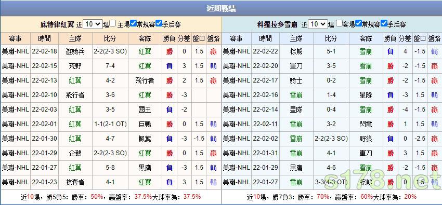Viewport: 442px width, 205px height.
Task: Click home team 荒野 in 22-02-15 row
Action: (75, 66)
